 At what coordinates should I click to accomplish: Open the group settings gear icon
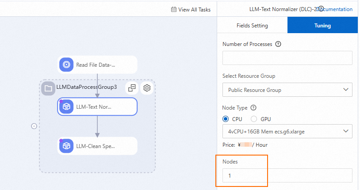point(147,87)
